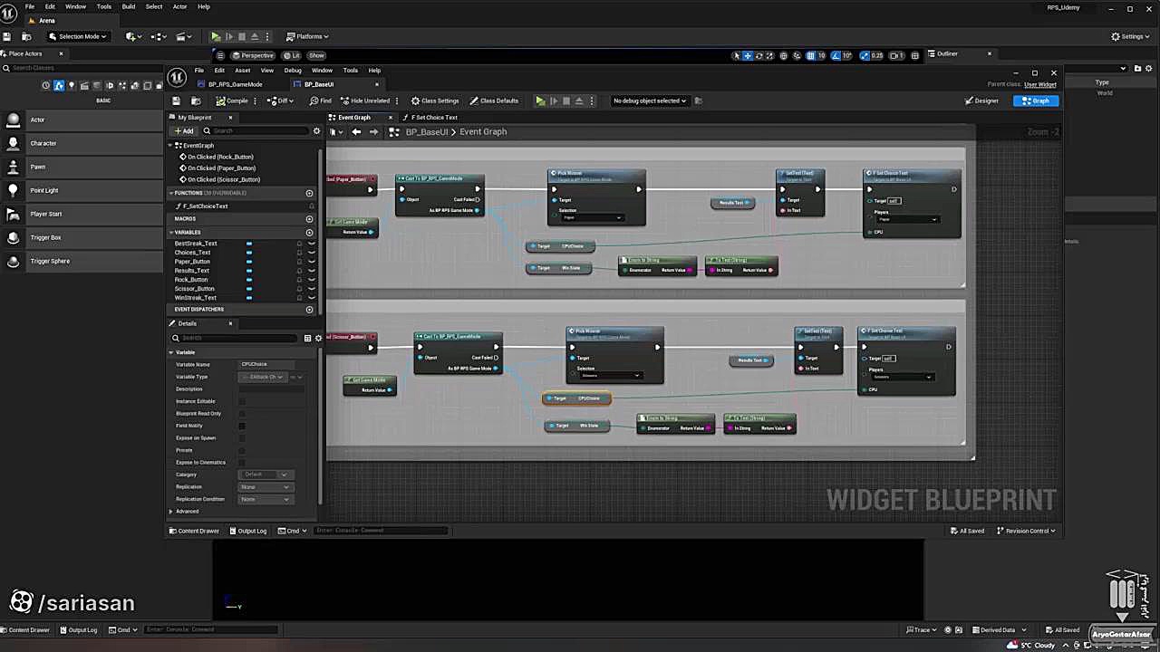1160x652 pixels.
Task: Open the Platforms dropdown
Action: [x=308, y=36]
